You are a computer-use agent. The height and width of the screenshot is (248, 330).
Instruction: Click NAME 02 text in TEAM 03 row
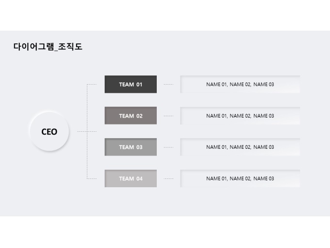[x=240, y=147]
